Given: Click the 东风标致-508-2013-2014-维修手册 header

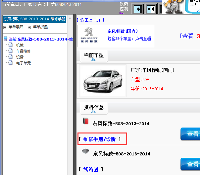Looking at the screenshot, I should pos(34,19).
